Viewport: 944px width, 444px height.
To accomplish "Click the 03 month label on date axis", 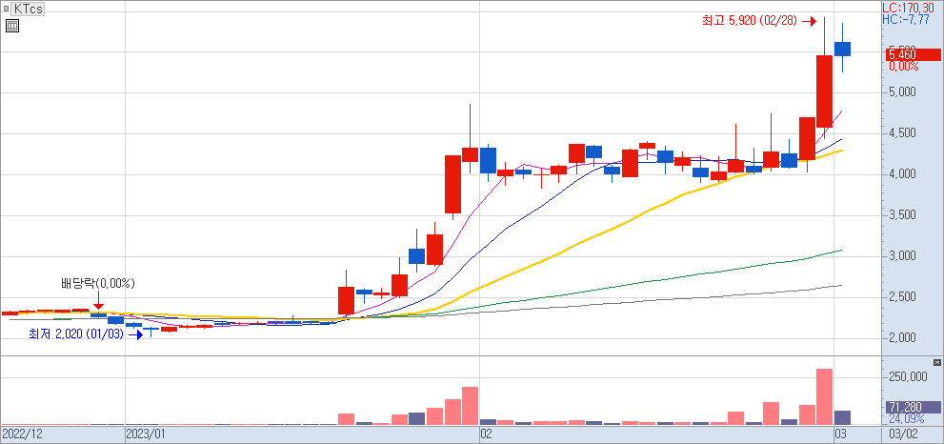I will 840,434.
